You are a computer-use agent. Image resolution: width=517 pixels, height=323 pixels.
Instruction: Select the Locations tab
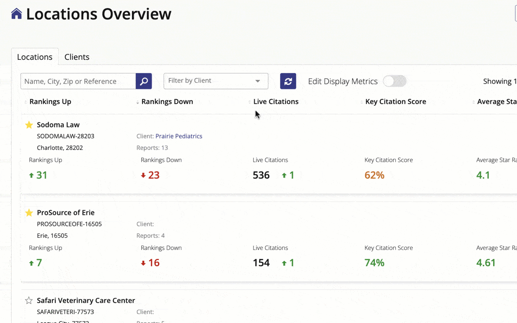[x=35, y=57]
